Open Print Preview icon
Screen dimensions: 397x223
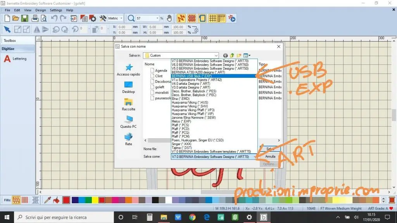click(44, 18)
